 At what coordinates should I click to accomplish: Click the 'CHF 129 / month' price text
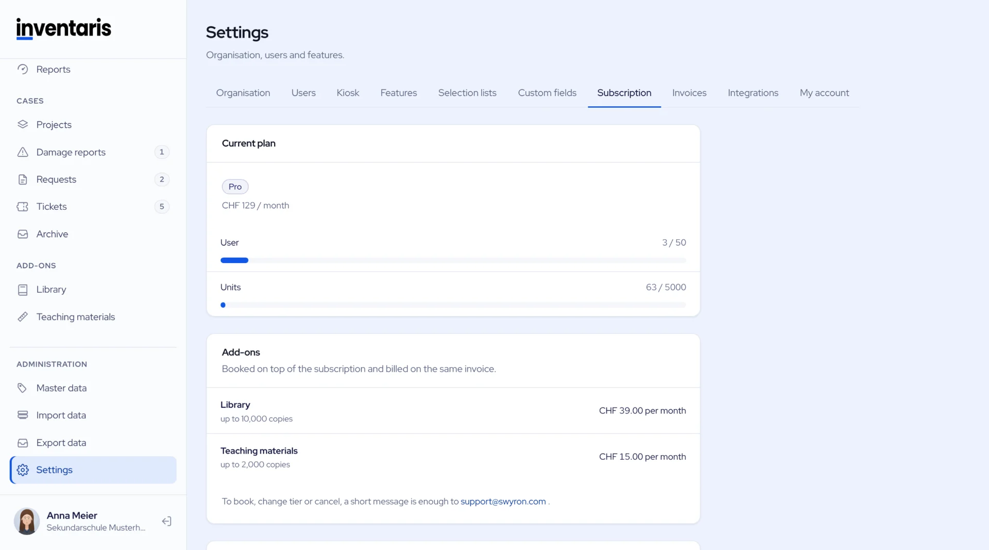coord(255,206)
